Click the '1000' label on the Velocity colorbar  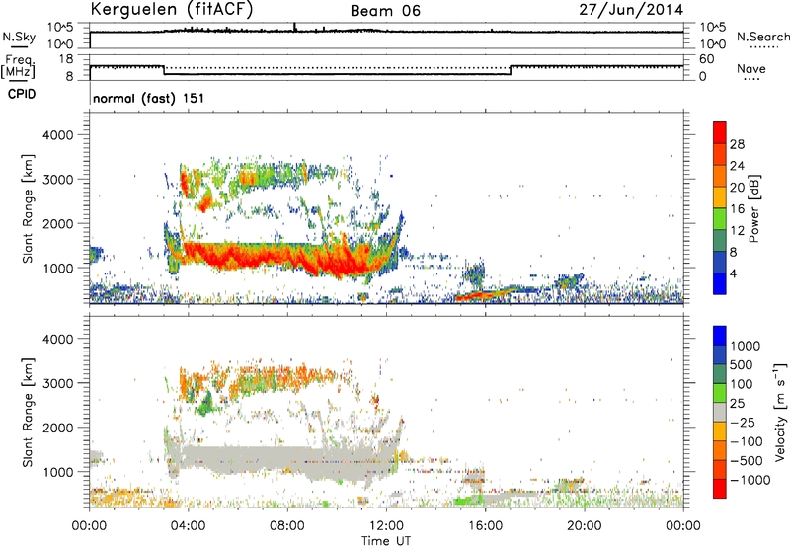746,346
